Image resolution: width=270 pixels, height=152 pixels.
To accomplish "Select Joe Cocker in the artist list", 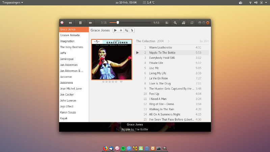I will [74, 95].
